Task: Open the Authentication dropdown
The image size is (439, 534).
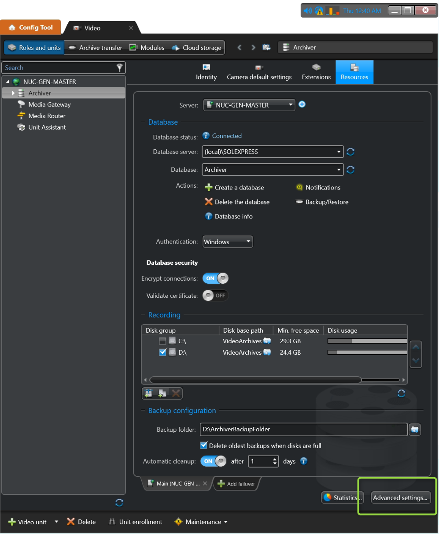Action: click(248, 241)
